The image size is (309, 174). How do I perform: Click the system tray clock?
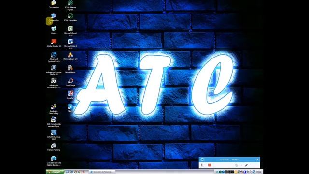[259, 172]
